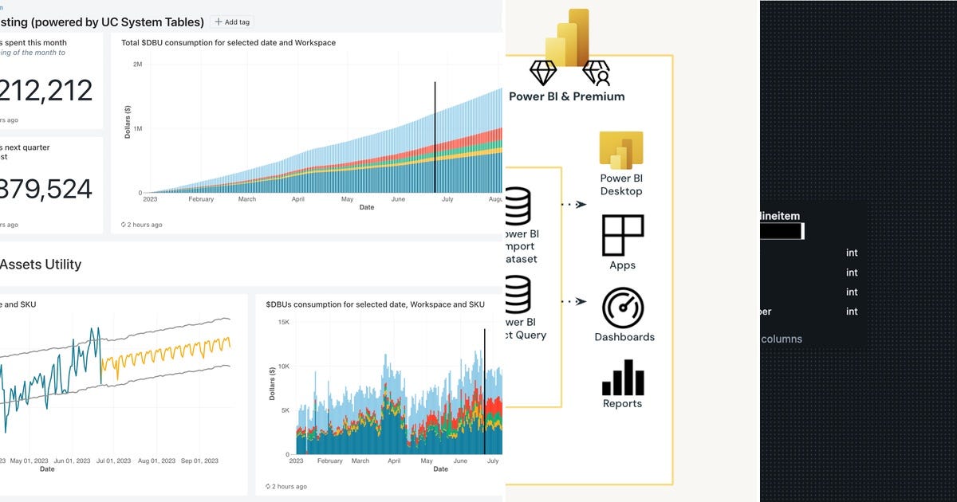Click the Add tag button
Image resolution: width=957 pixels, height=502 pixels.
(230, 22)
